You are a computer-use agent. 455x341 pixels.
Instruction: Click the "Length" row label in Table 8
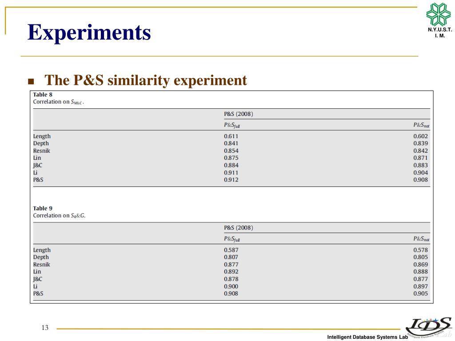coord(42,136)
